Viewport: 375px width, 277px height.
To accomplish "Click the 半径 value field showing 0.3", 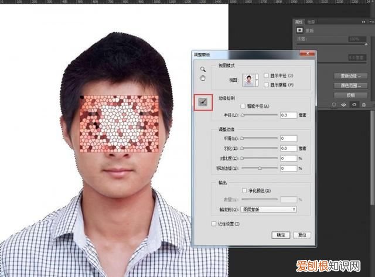I will pos(288,115).
